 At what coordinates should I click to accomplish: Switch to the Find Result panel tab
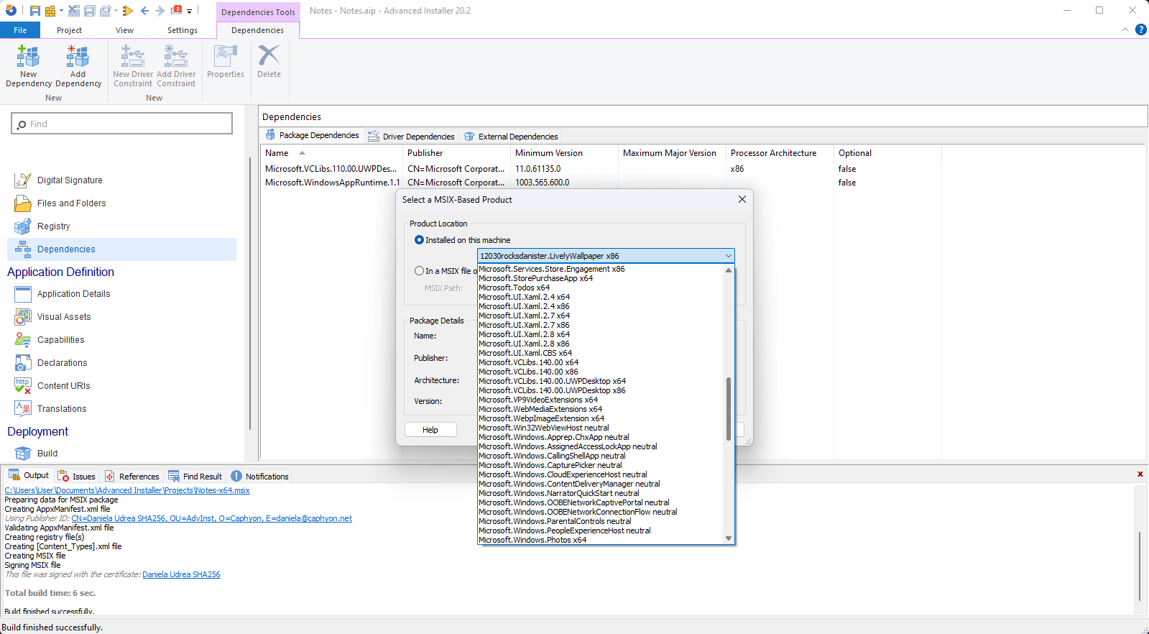[195, 476]
